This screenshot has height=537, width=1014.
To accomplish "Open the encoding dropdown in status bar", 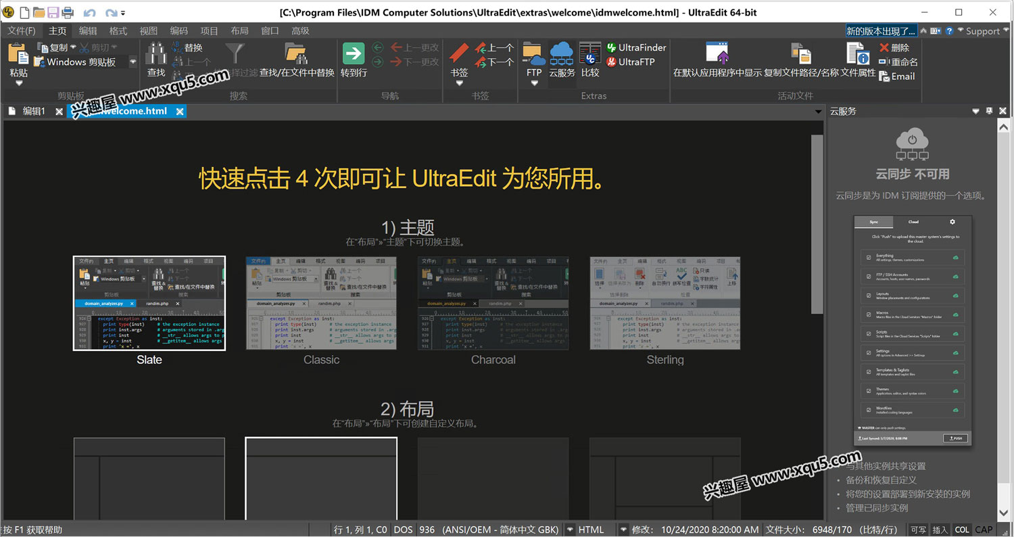I will tap(571, 530).
